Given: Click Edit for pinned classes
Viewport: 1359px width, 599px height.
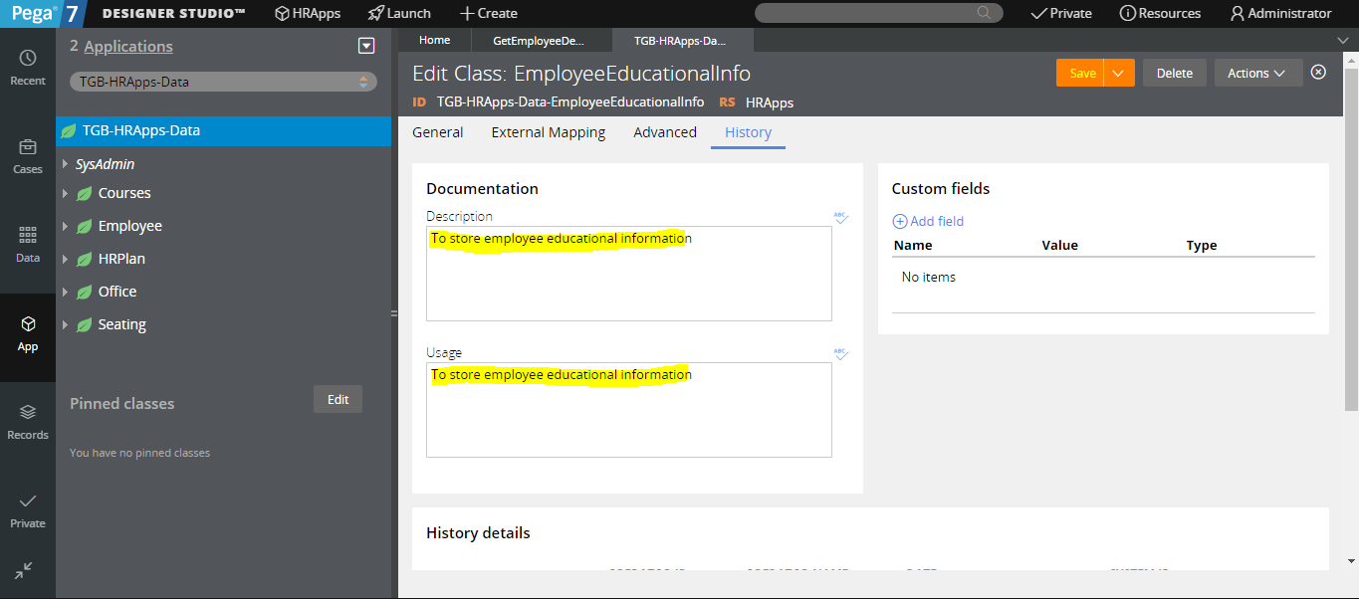Looking at the screenshot, I should [x=339, y=399].
